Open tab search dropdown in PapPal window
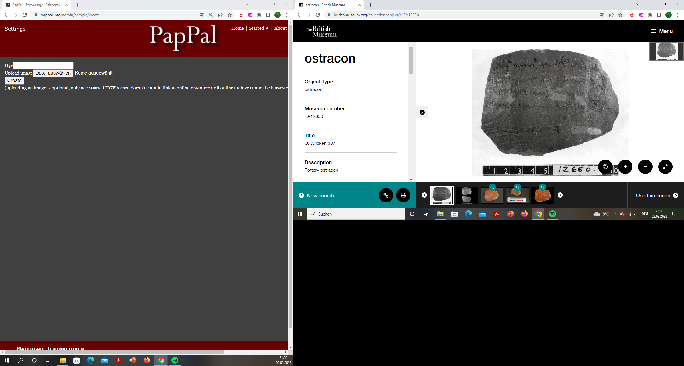This screenshot has height=366, width=684. [x=247, y=4]
